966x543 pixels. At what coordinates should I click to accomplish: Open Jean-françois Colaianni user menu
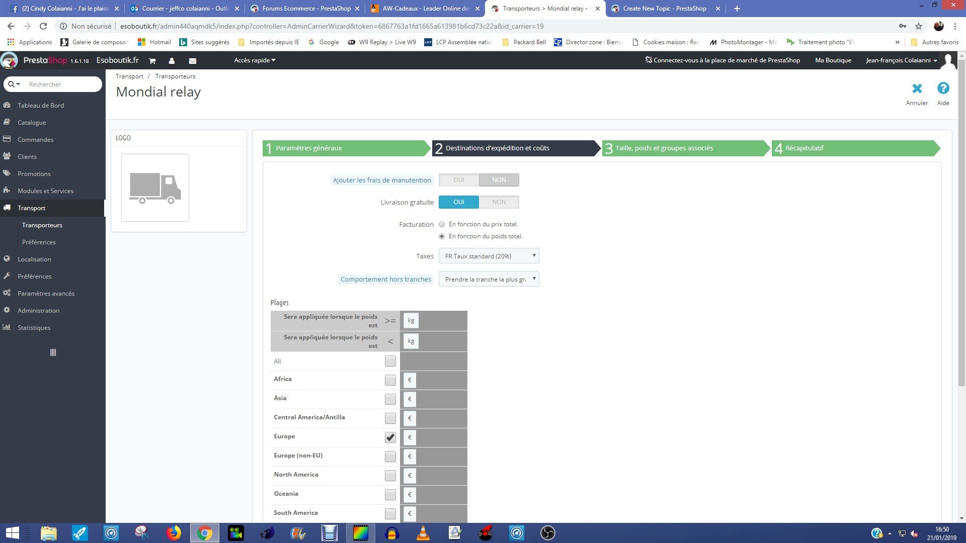click(x=901, y=60)
